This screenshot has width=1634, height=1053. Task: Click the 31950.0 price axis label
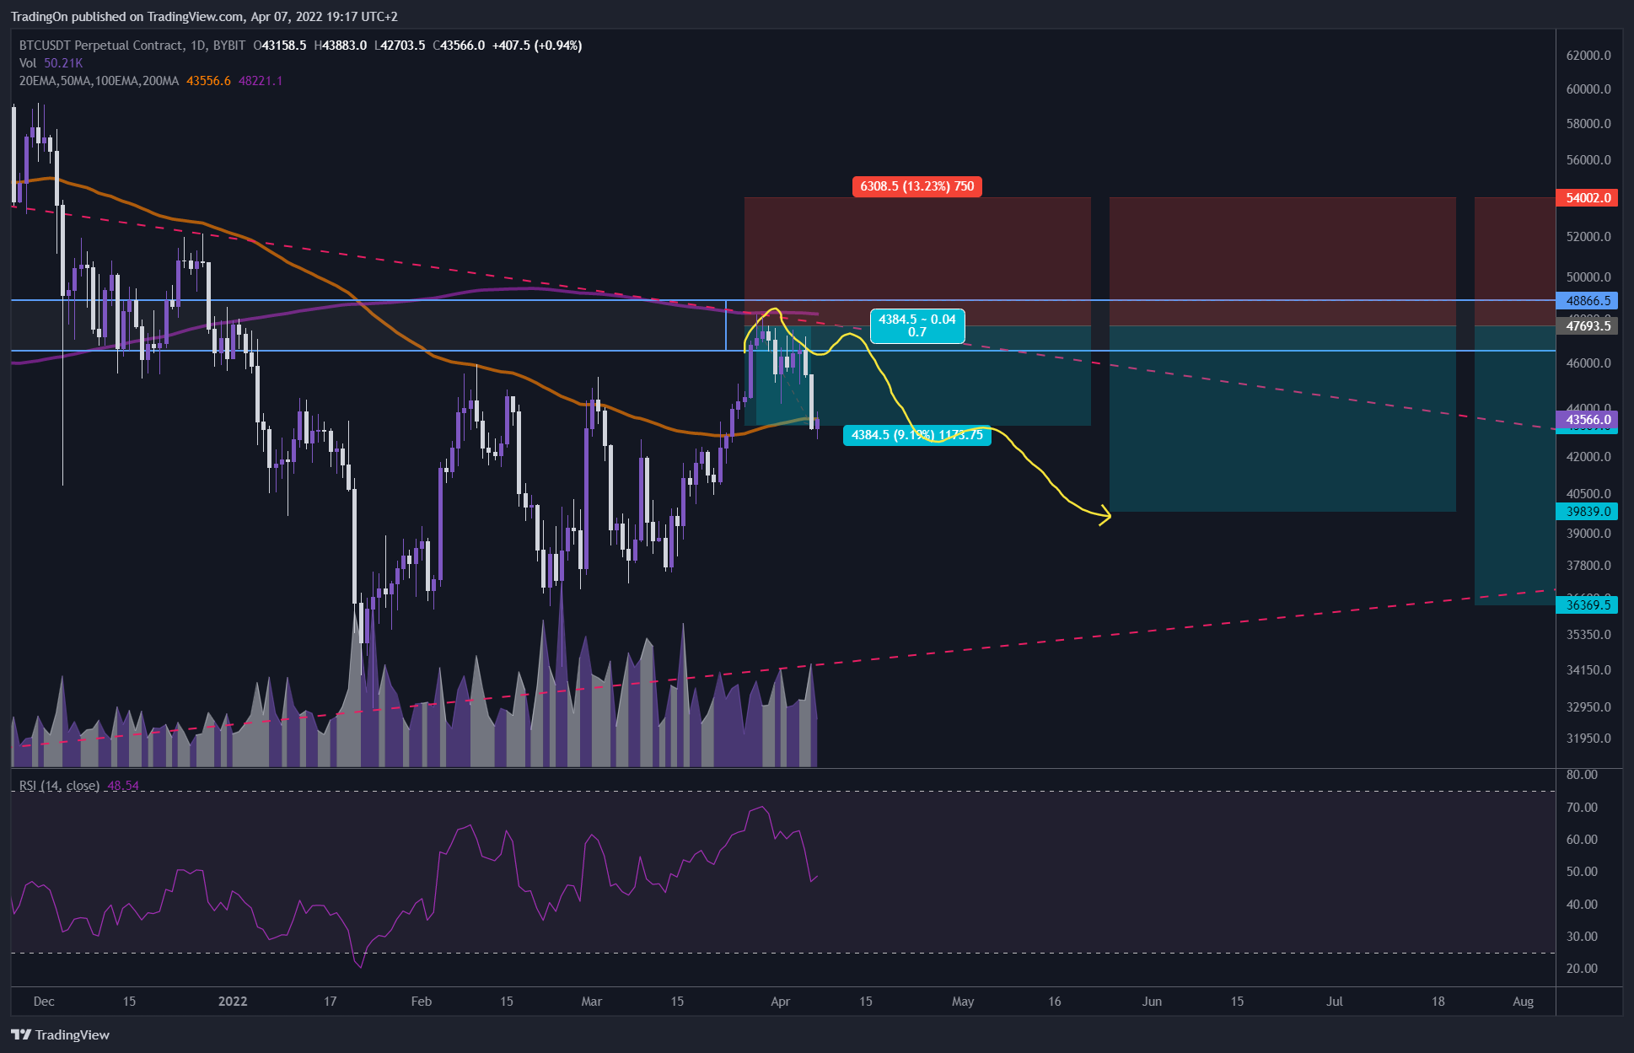(1588, 739)
